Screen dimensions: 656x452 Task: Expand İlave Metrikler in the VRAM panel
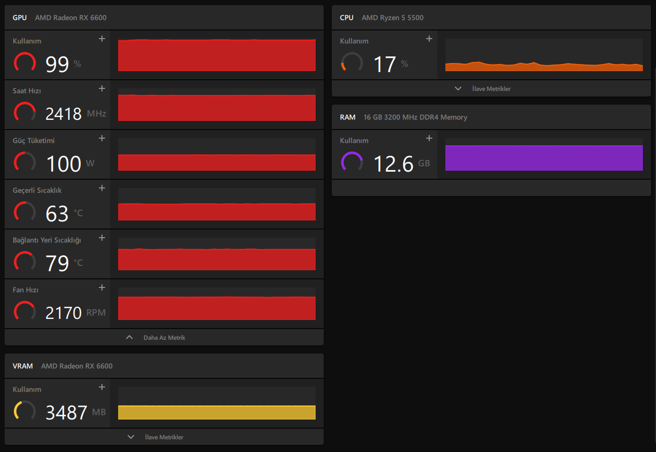click(164, 437)
